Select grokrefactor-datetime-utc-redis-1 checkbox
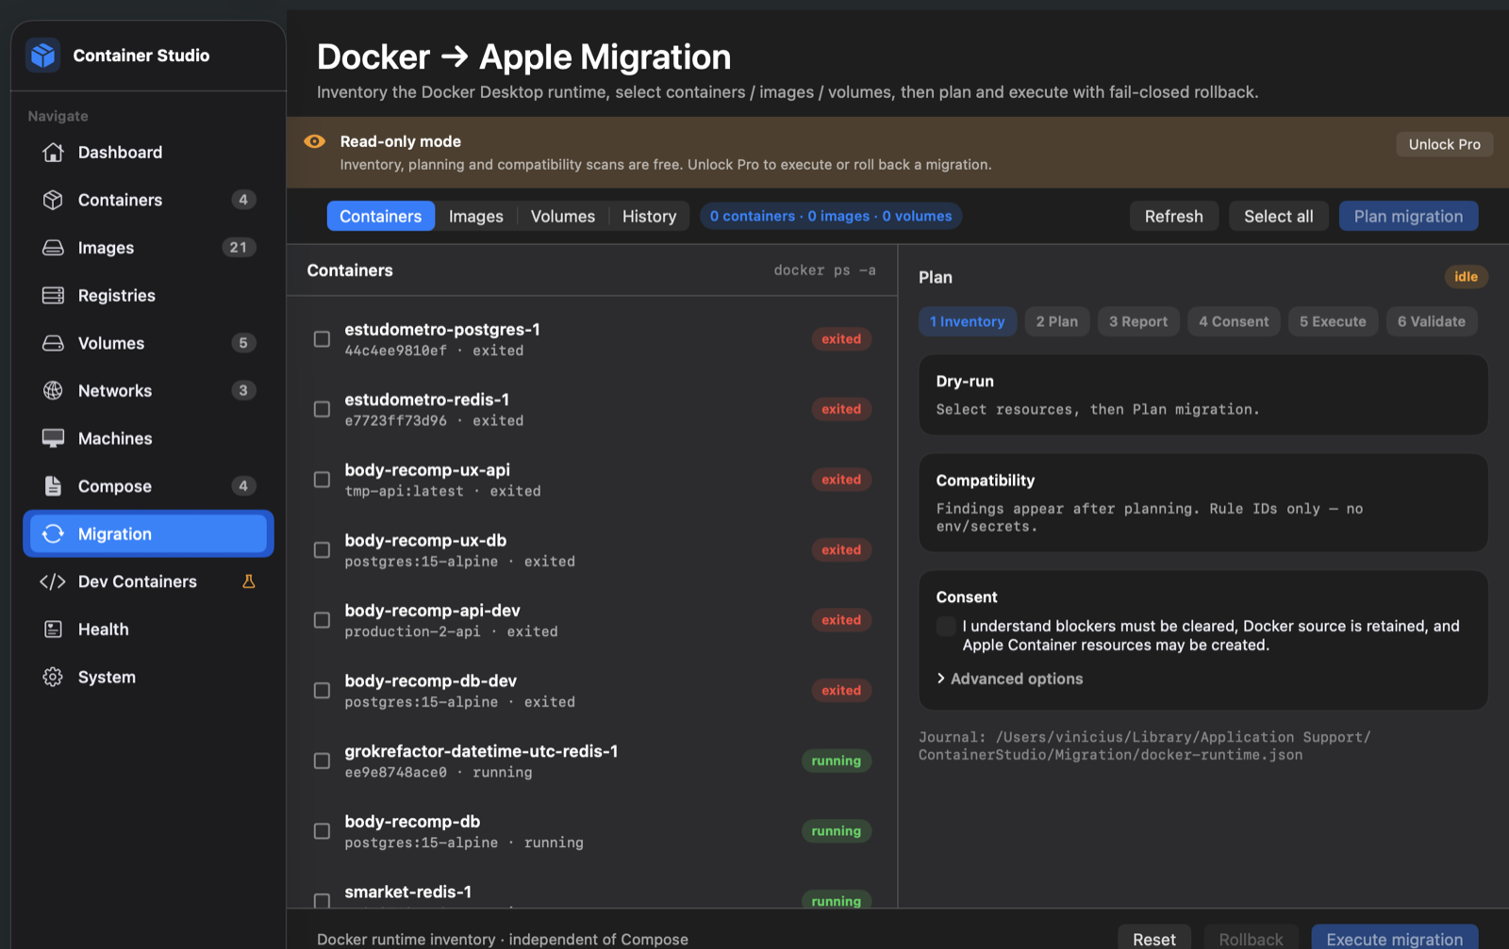The height and width of the screenshot is (949, 1509). point(322,761)
